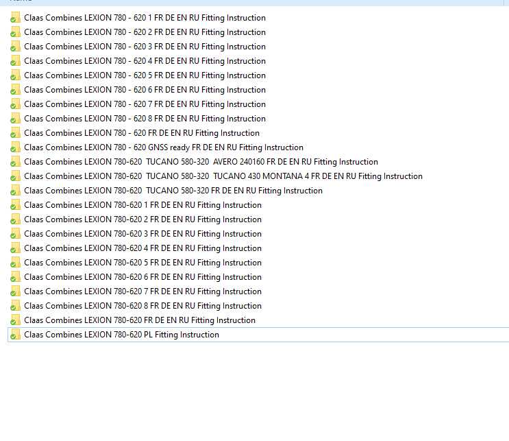This screenshot has width=509, height=441.
Task: Select folder icon of the 'GNSS ready' entry
Action: (15, 147)
